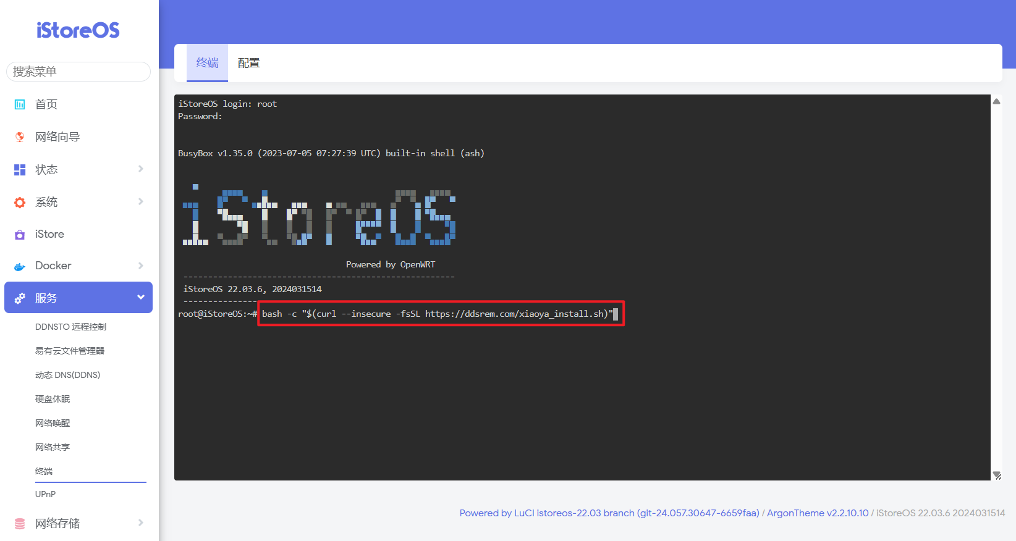Viewport: 1016px width, 541px height.
Task: Click the 'Powered by OpenWRT' terminal text
Action: tap(391, 264)
